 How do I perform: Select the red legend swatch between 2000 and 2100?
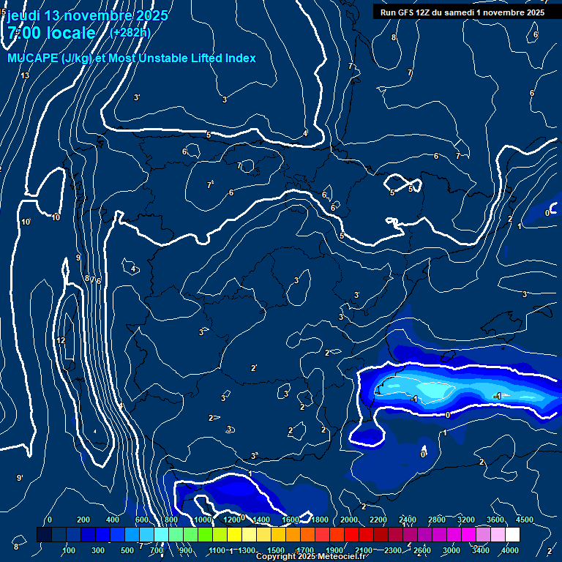click(351, 534)
